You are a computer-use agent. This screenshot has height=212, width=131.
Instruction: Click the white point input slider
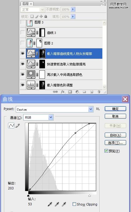89,196
